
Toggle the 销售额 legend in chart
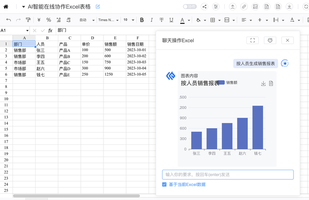coord(227,82)
